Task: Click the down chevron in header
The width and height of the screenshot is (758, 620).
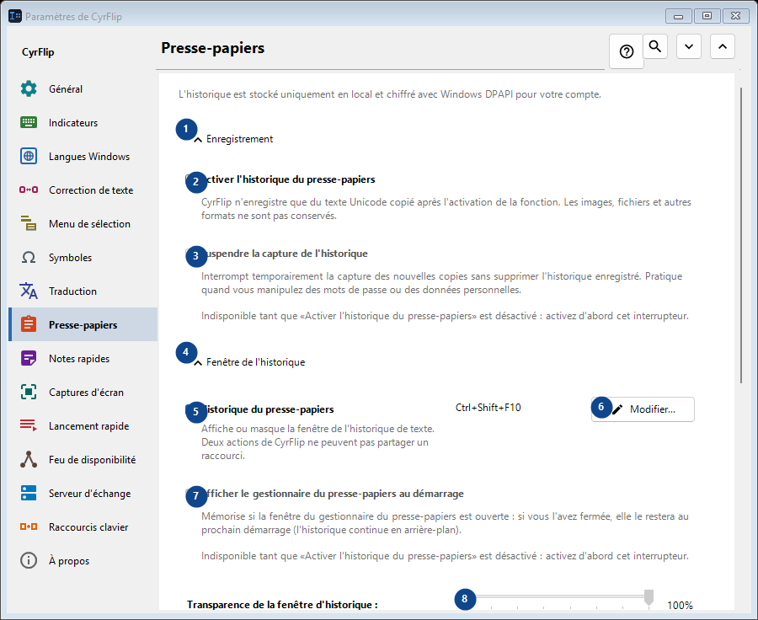Action: 689,46
